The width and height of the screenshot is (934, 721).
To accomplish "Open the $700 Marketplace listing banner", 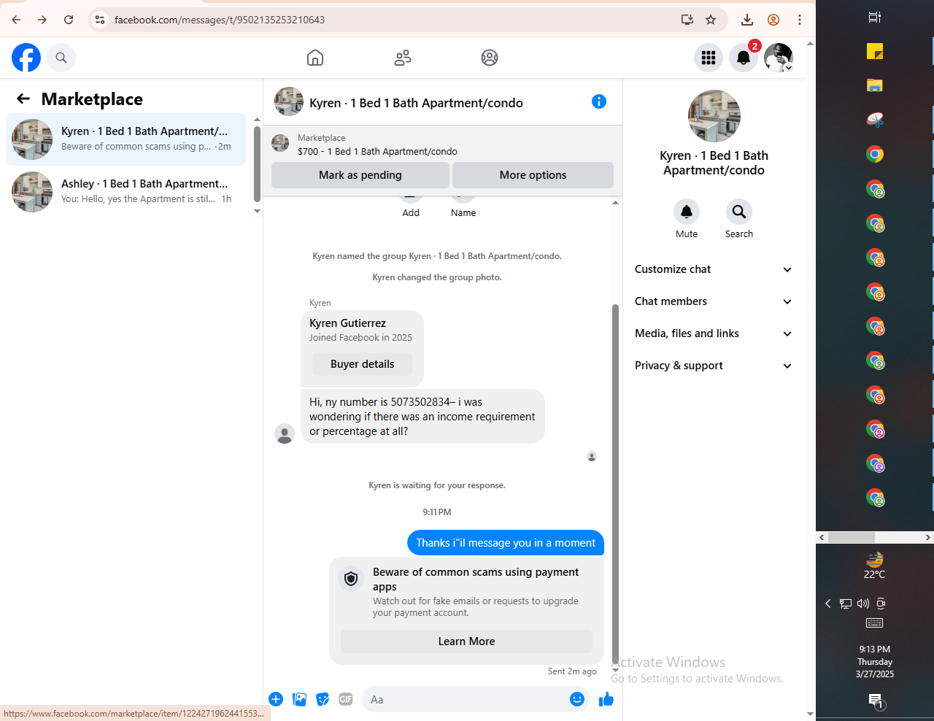I will [442, 144].
